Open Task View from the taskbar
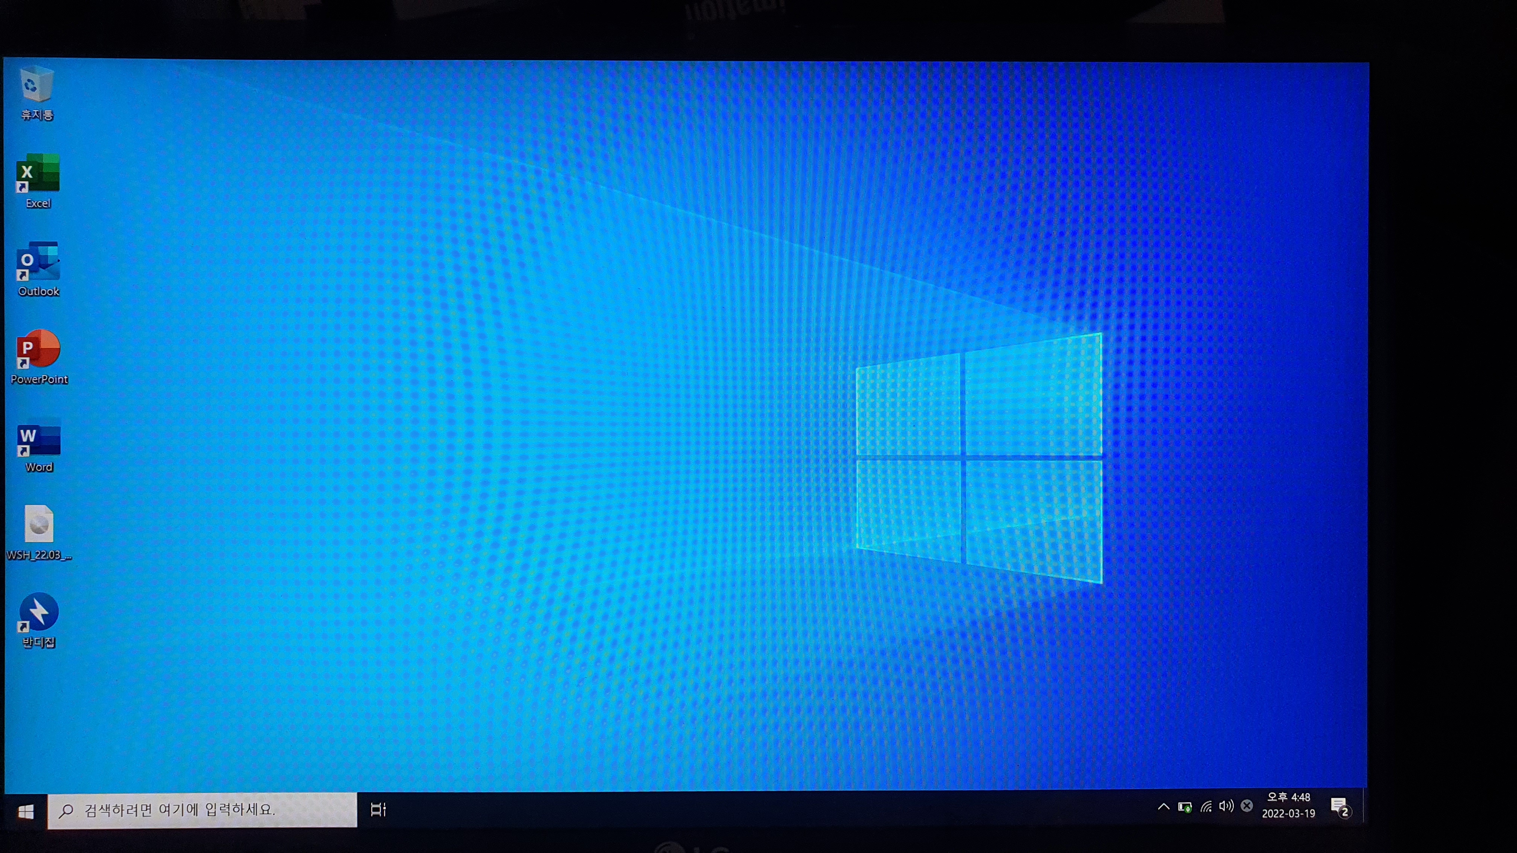The image size is (1517, 853). [378, 809]
